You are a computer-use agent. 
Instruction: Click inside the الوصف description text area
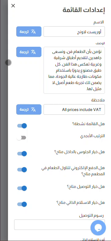[x=74, y=70]
